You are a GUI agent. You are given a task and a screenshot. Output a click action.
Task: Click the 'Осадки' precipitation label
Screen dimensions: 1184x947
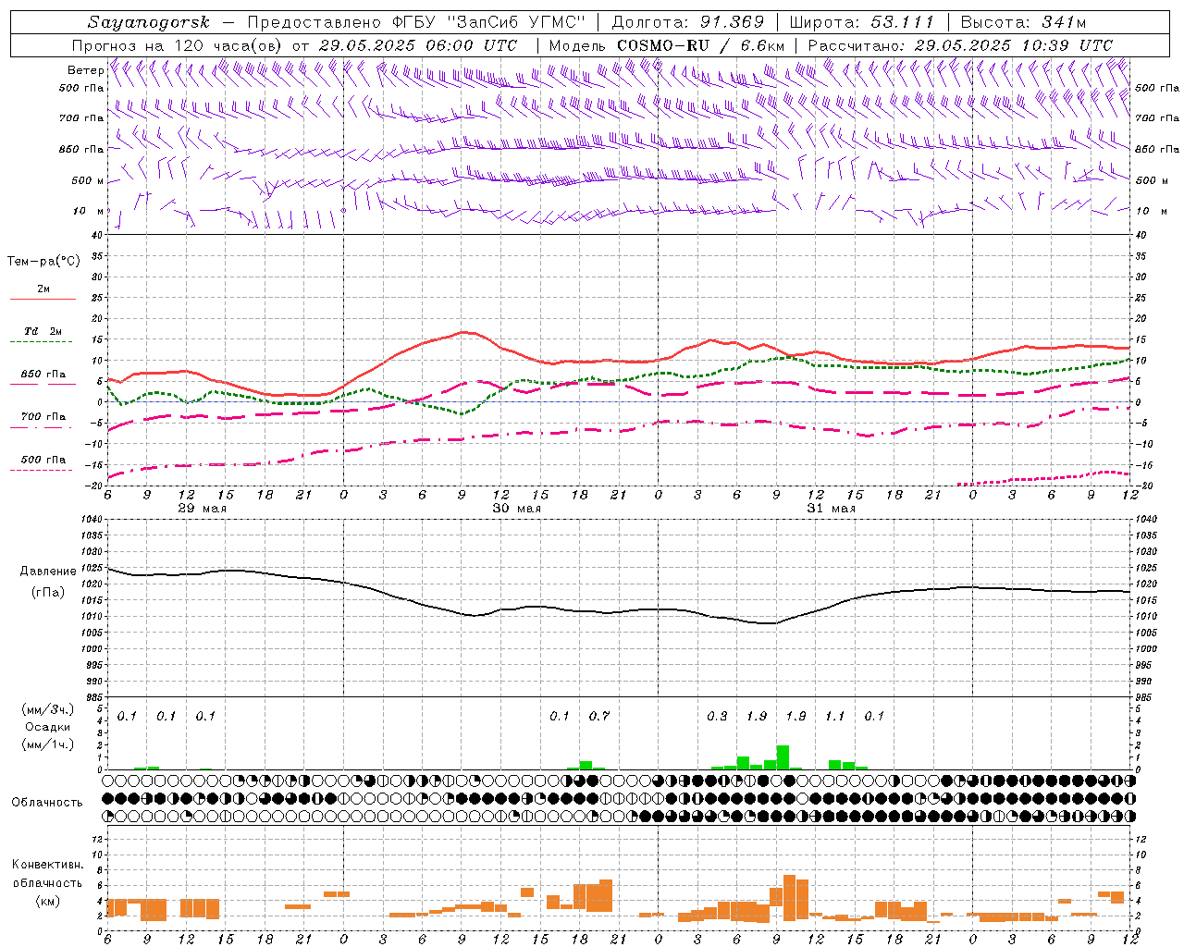(48, 727)
